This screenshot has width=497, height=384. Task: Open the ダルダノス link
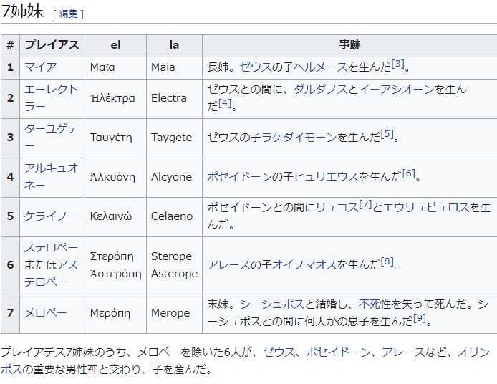point(320,90)
